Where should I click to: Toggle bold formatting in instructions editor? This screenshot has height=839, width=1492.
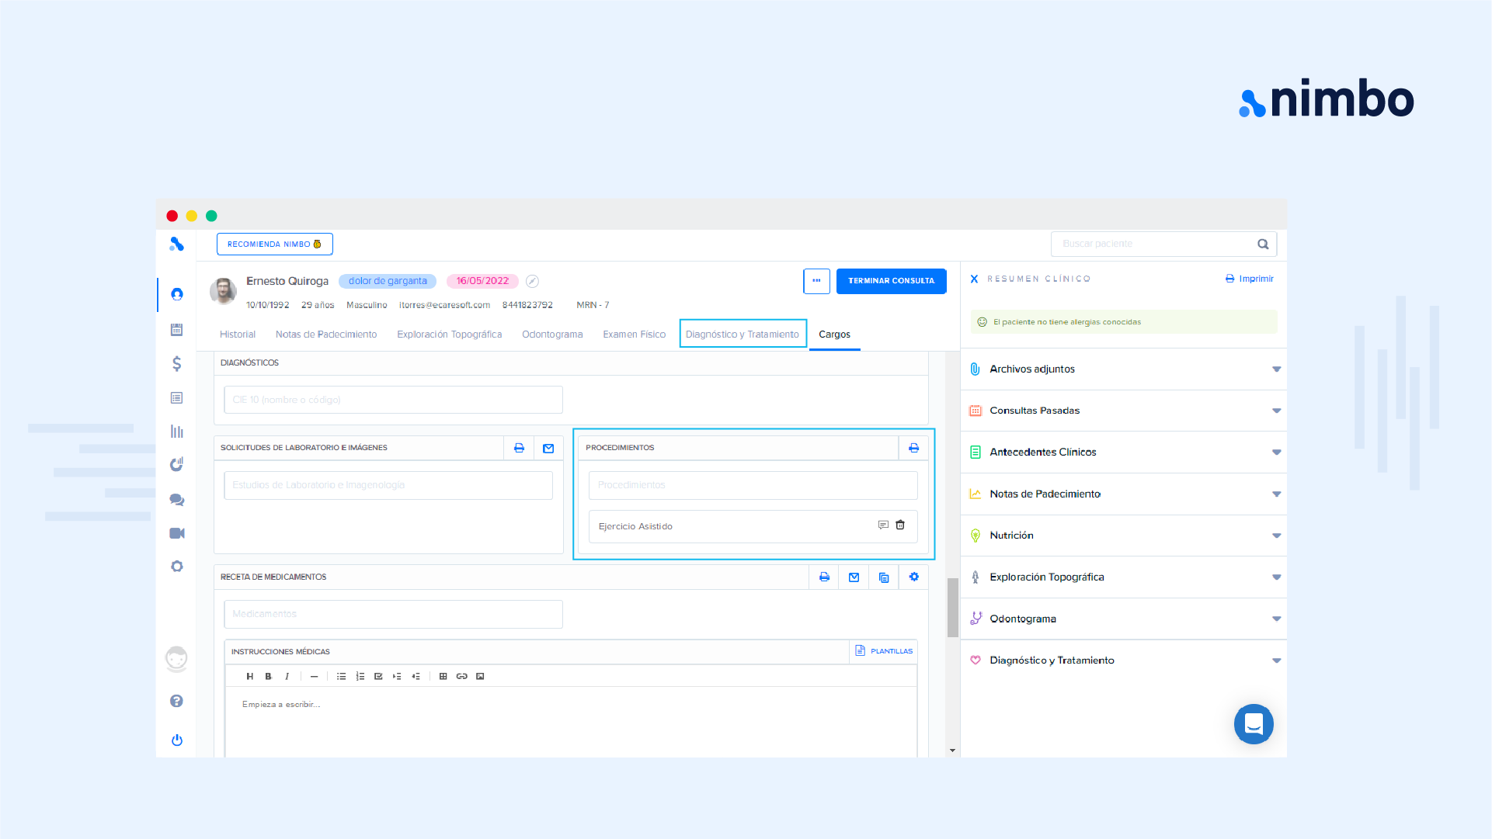[268, 676]
